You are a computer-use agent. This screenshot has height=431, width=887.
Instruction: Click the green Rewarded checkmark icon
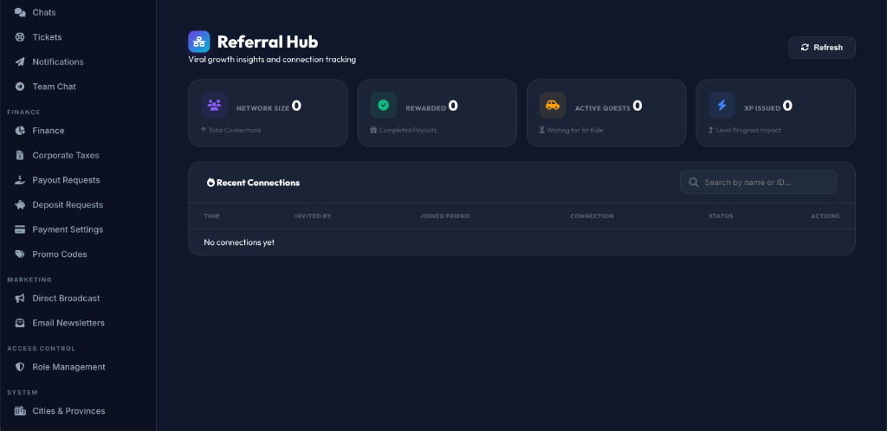click(384, 105)
